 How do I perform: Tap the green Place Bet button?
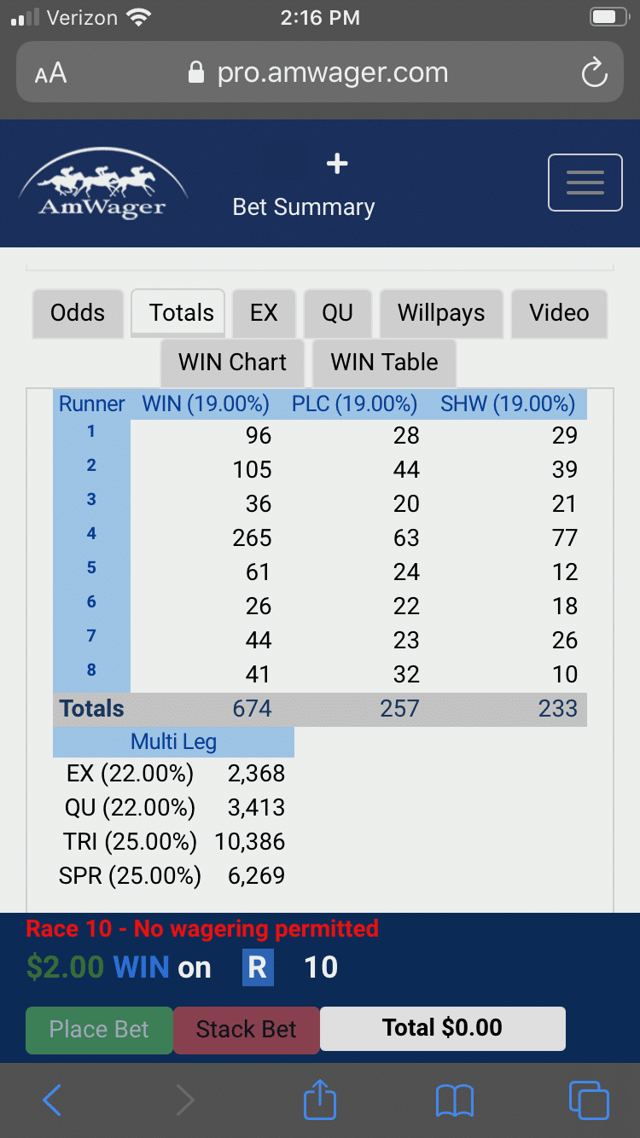[99, 1030]
